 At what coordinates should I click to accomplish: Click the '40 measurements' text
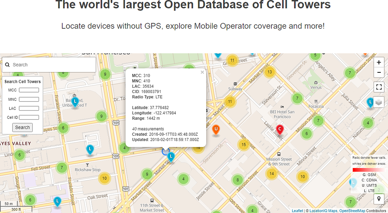pyautogui.click(x=148, y=129)
